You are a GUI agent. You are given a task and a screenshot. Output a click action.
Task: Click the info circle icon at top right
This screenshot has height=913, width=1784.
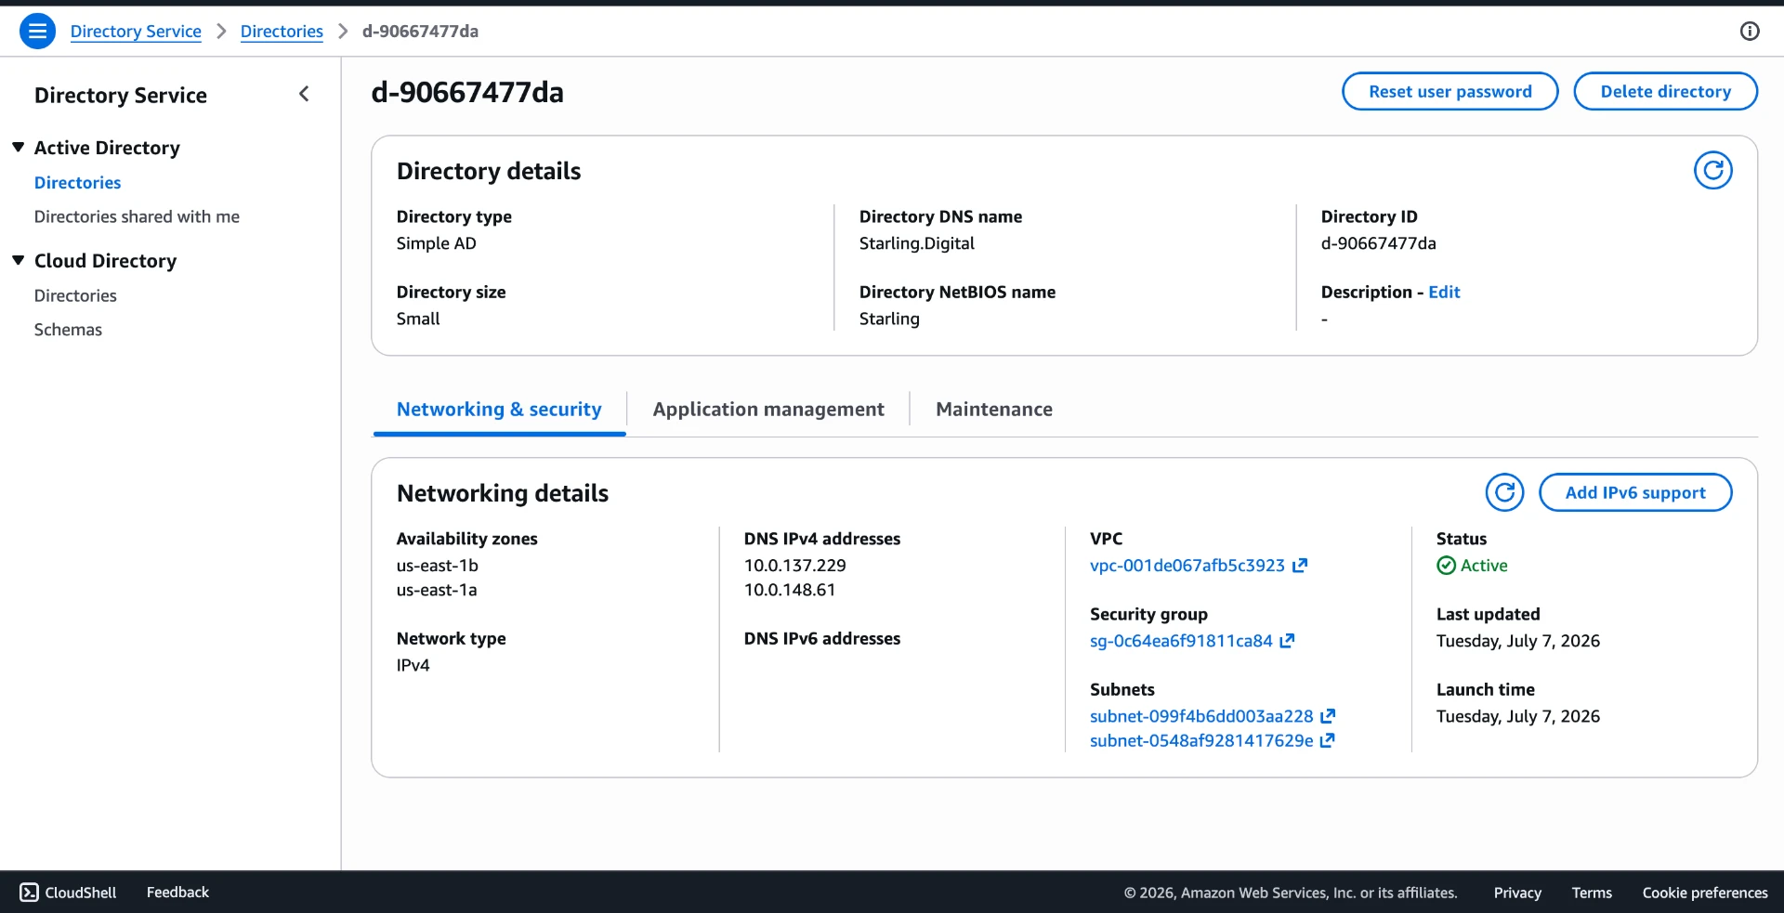(1750, 31)
